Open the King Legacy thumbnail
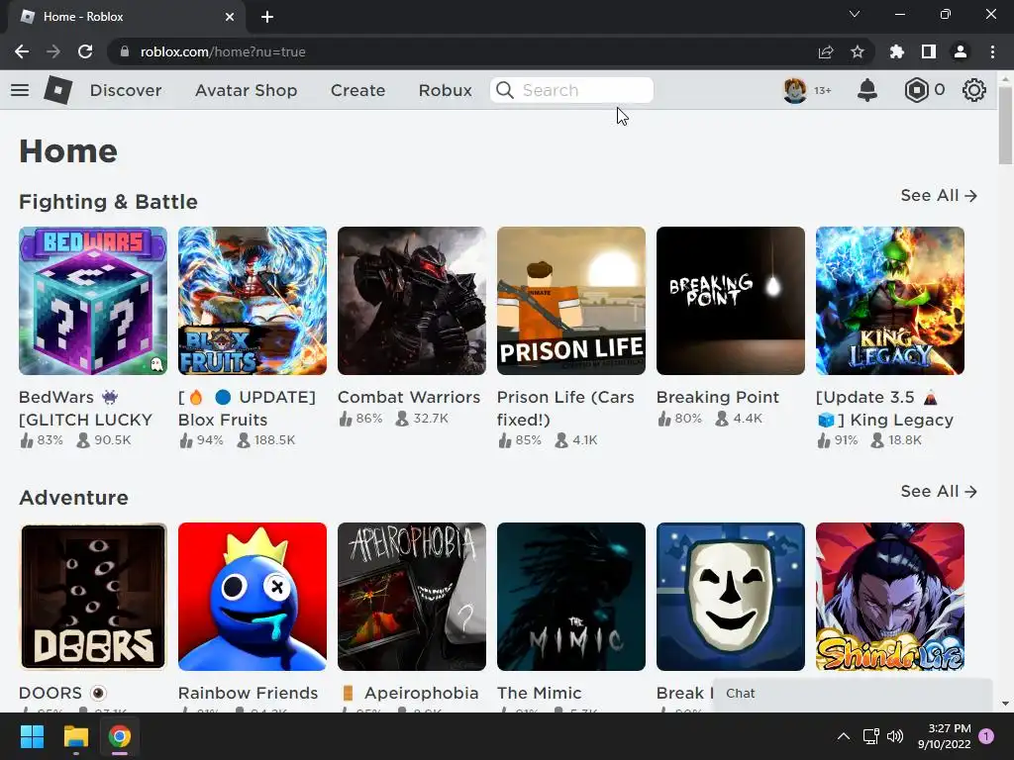The width and height of the screenshot is (1014, 760). click(x=890, y=301)
